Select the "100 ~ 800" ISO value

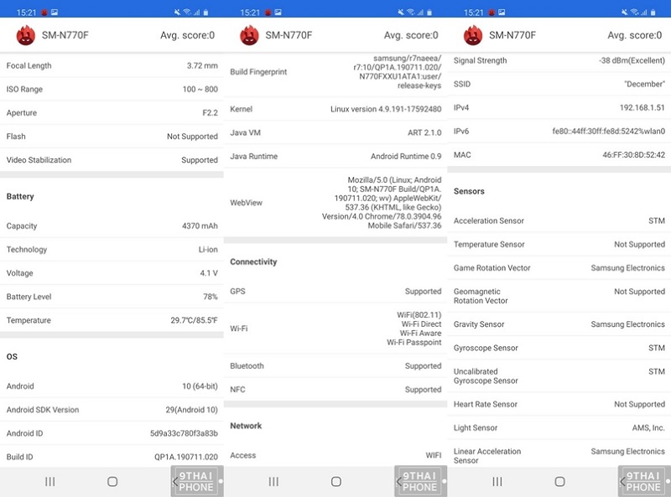[200, 89]
